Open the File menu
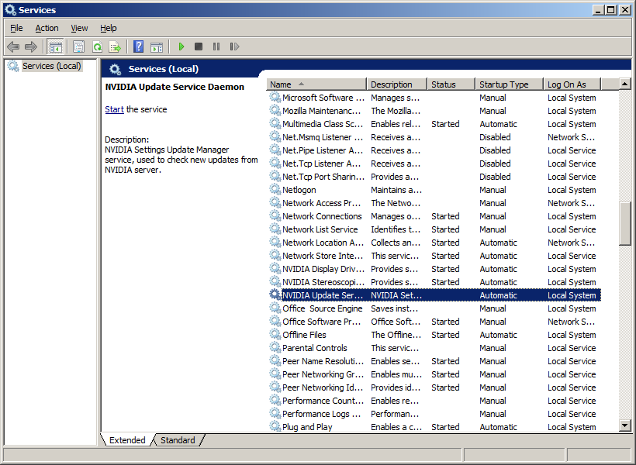Image resolution: width=636 pixels, height=465 pixels. point(16,28)
